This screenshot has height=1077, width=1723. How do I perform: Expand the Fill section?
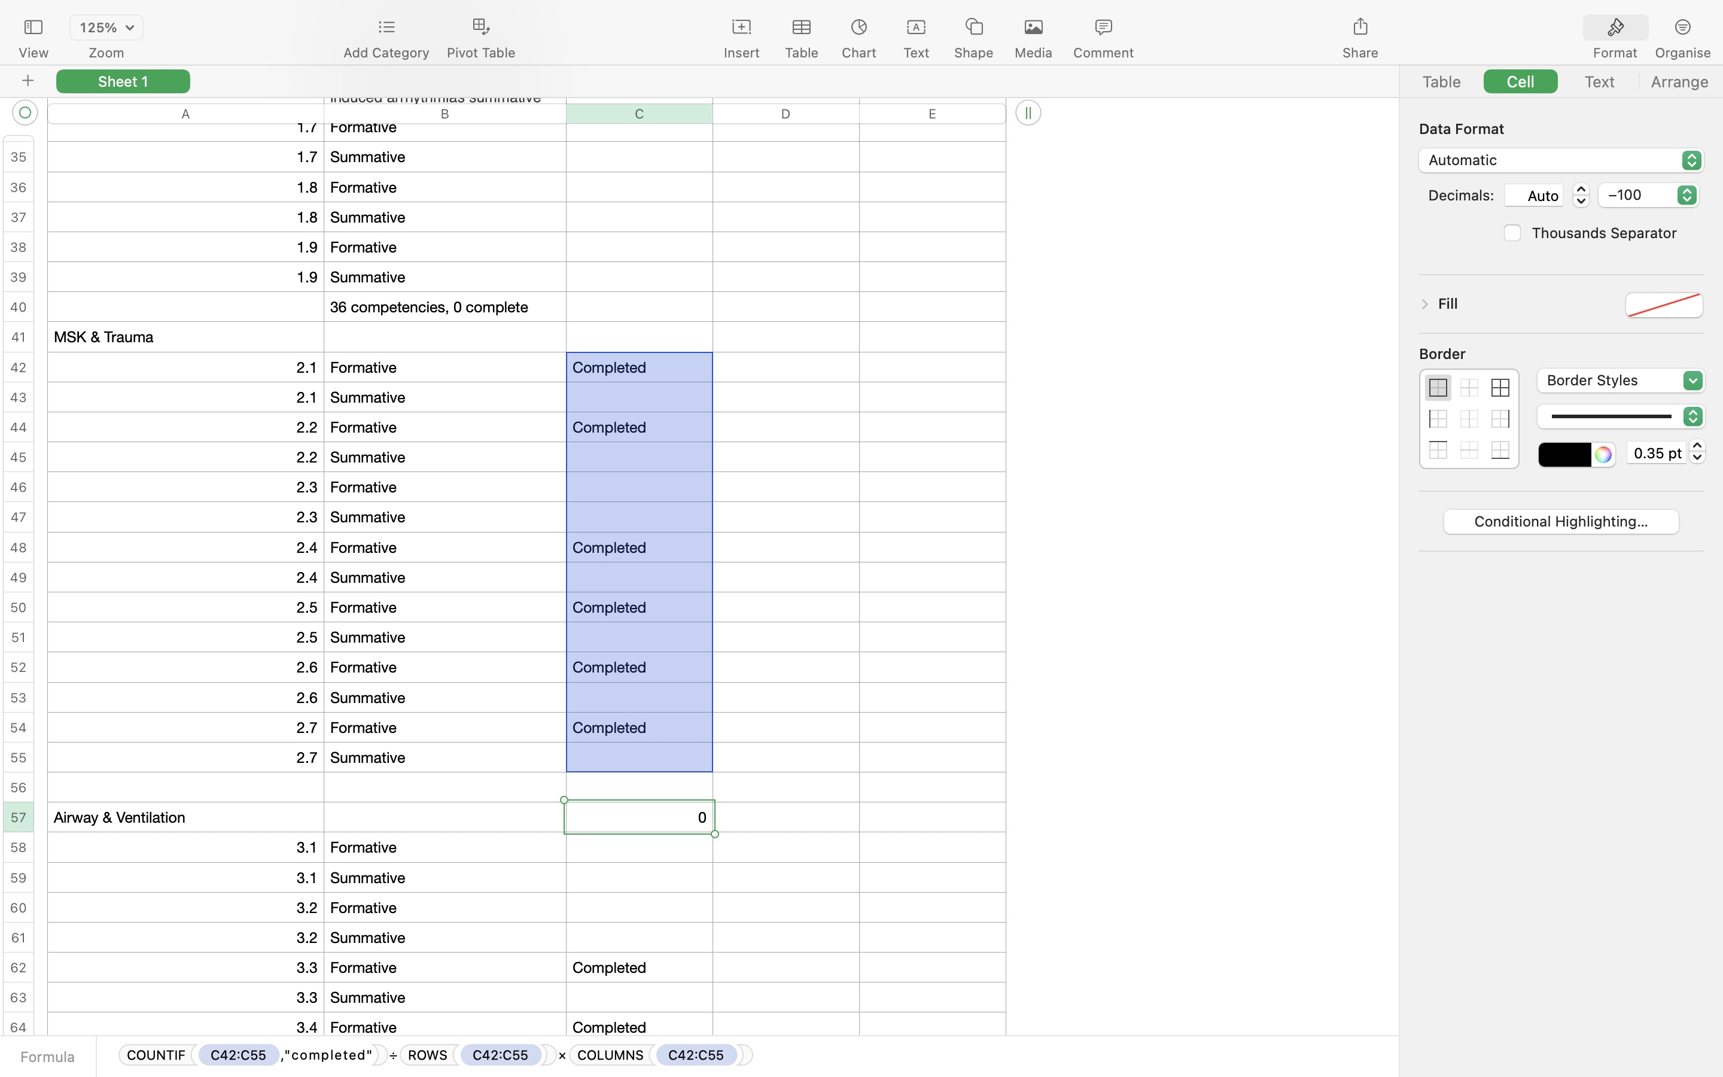[1424, 304]
